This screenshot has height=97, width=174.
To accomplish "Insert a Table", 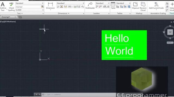I will pyautogui.click(x=113, y=5).
